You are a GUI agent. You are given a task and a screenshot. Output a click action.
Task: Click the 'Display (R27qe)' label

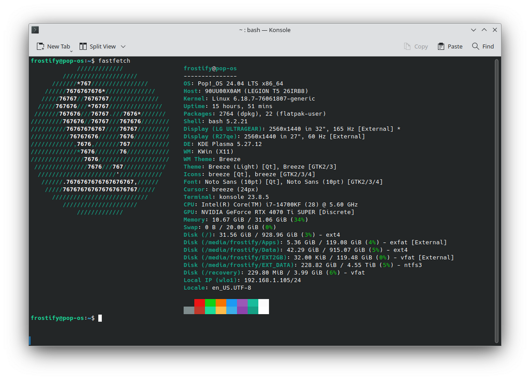[210, 136]
